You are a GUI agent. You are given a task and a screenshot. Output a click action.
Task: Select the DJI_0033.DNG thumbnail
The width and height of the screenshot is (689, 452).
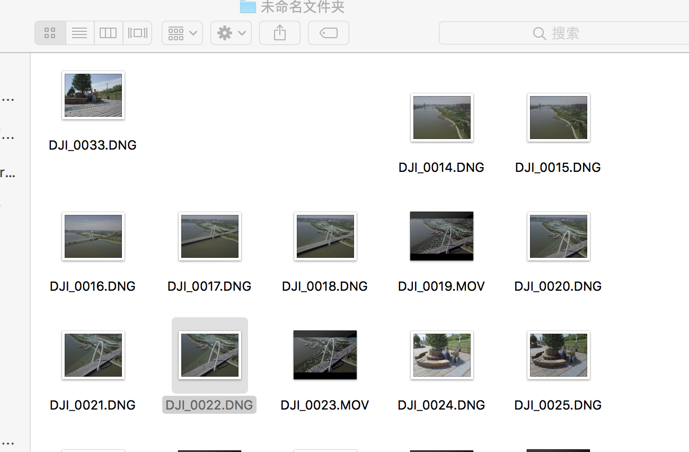pos(93,95)
